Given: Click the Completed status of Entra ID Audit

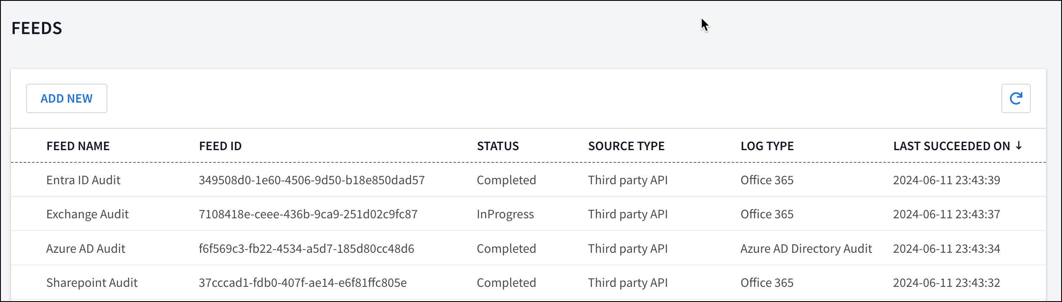Looking at the screenshot, I should (506, 180).
